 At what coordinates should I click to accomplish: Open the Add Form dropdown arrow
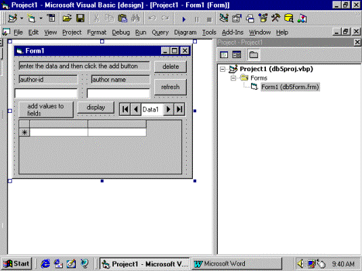(x=41, y=18)
